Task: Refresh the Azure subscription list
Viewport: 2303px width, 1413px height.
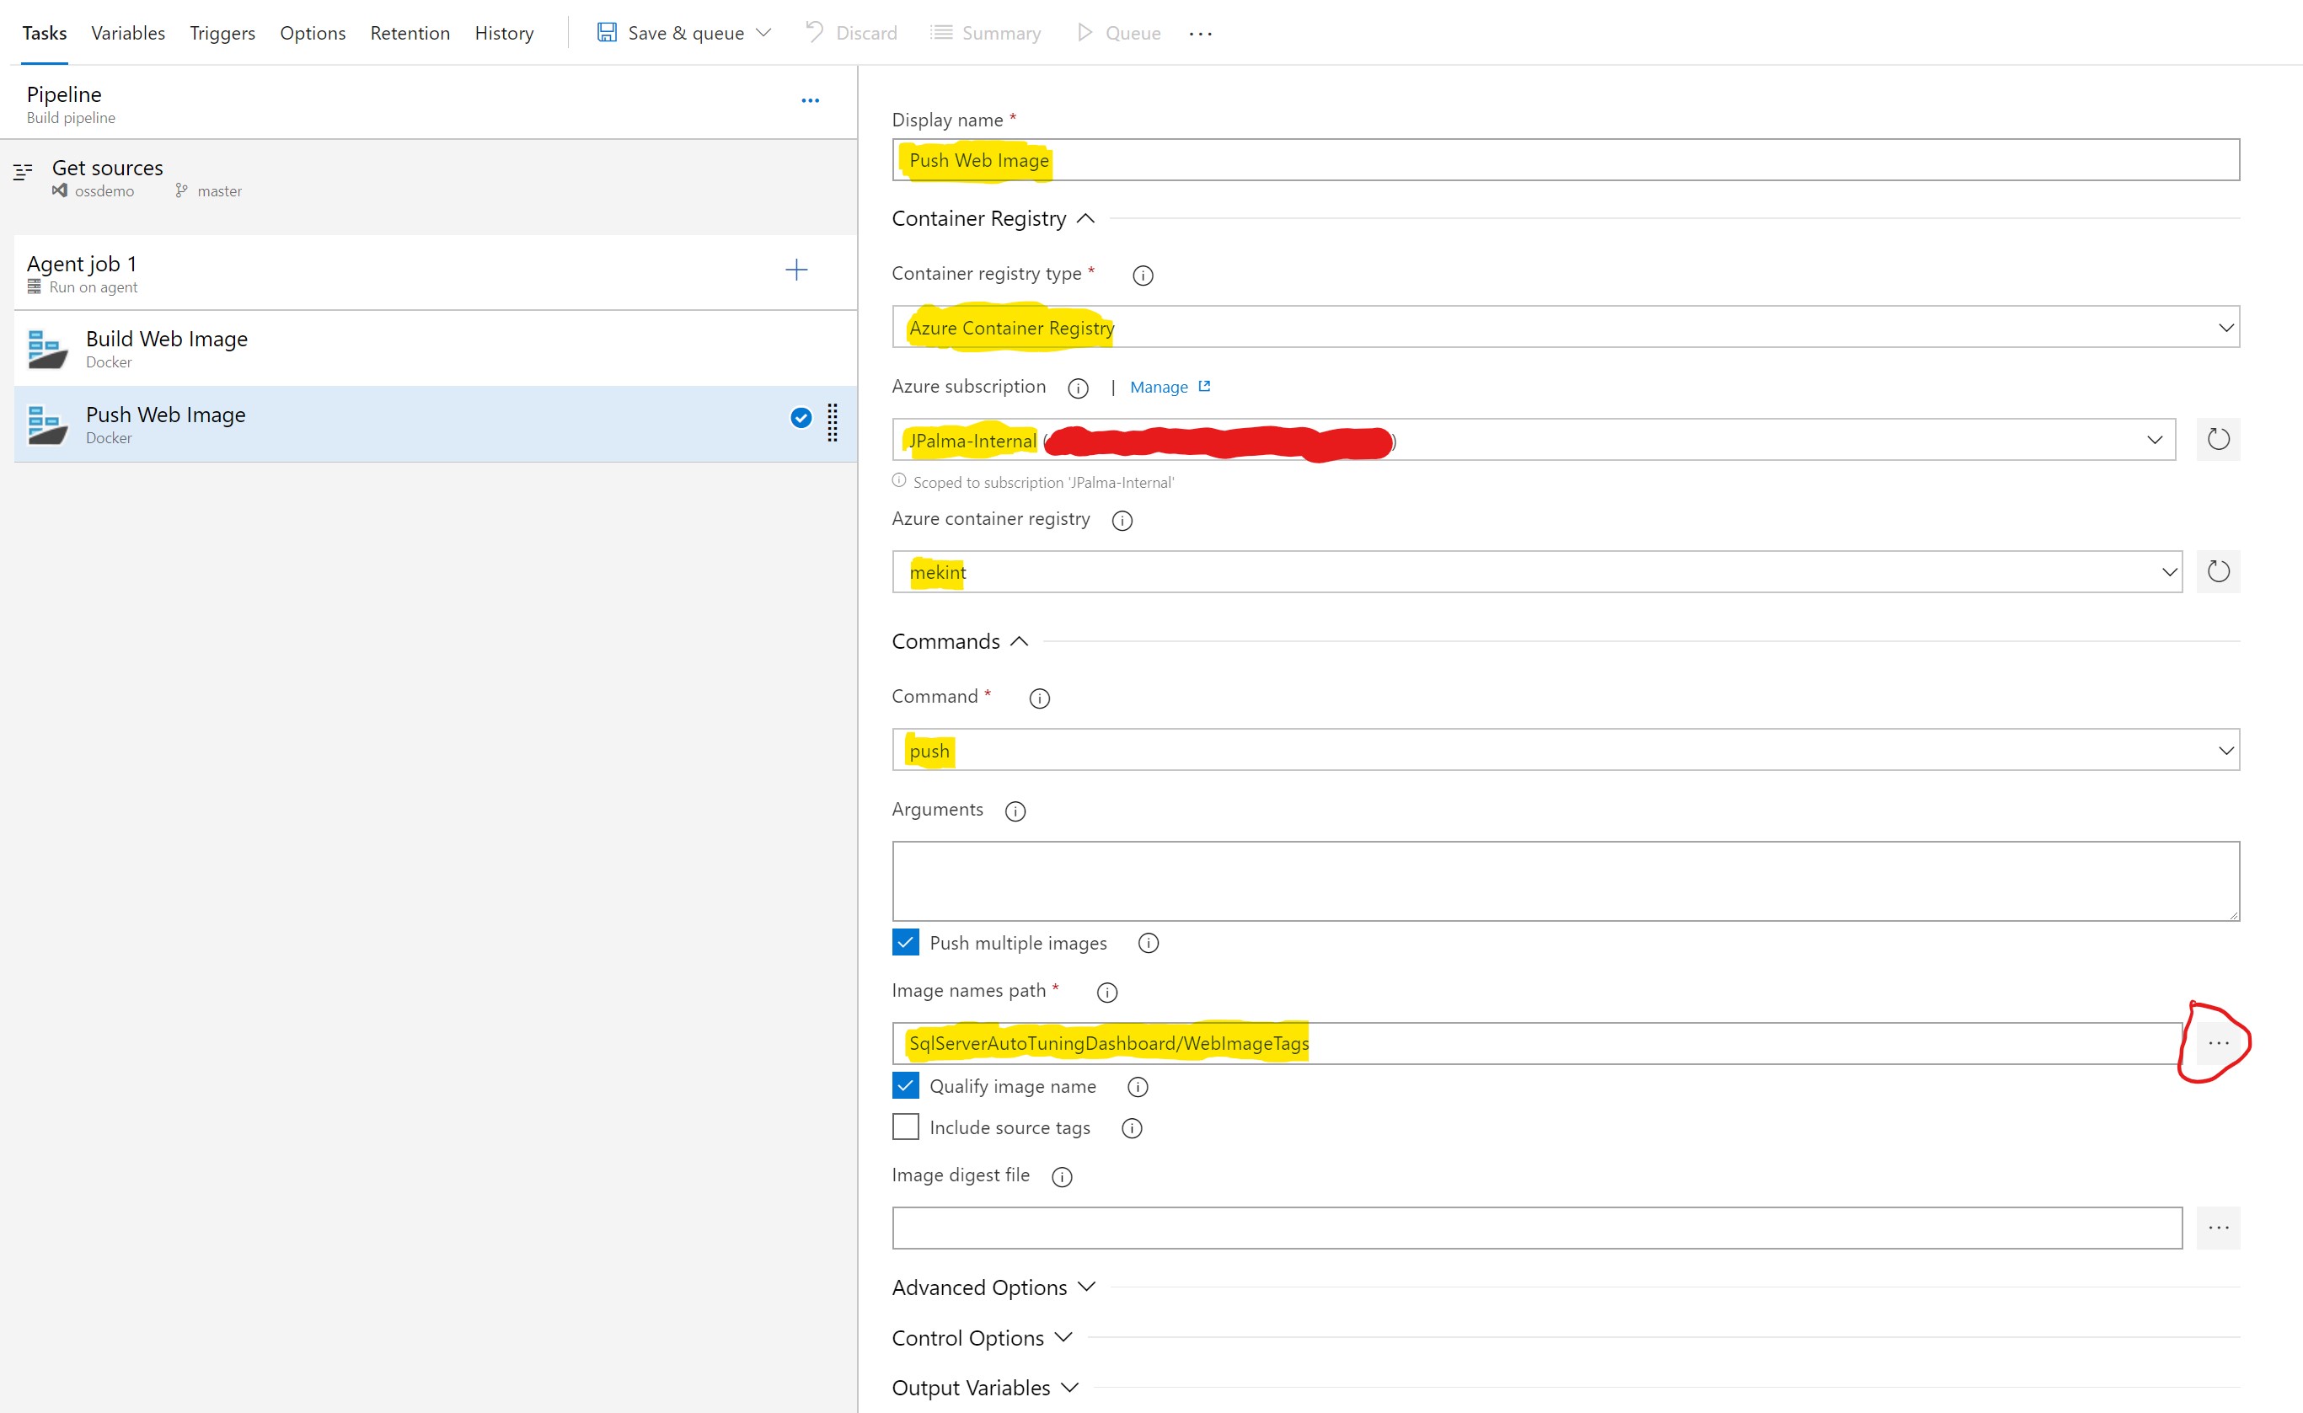Action: click(2218, 439)
